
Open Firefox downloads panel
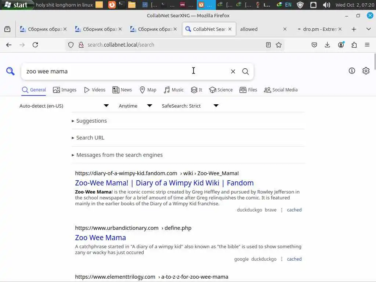tap(327, 45)
